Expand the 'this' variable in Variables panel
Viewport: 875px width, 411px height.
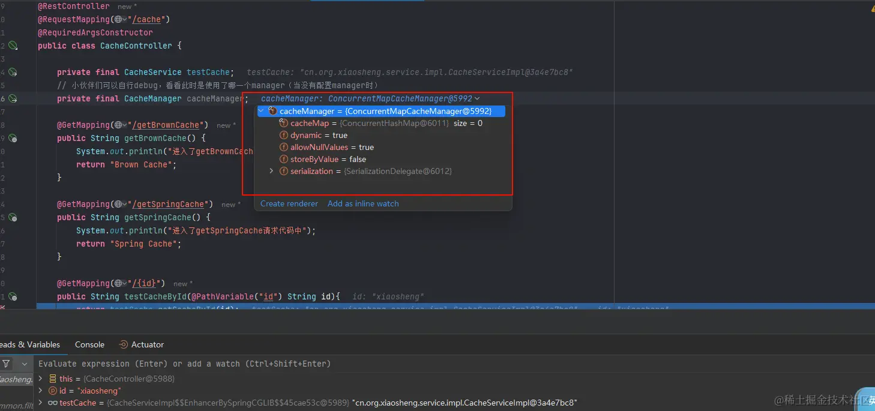[x=41, y=379]
